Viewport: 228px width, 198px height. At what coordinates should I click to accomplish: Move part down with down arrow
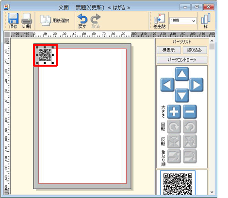pyautogui.click(x=182, y=95)
